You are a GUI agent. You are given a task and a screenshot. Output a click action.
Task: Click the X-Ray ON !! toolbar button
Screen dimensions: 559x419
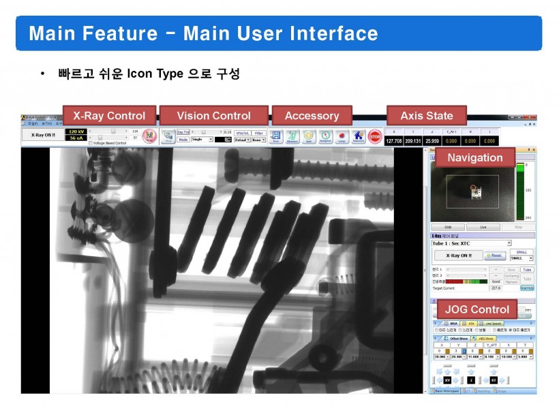(43, 135)
